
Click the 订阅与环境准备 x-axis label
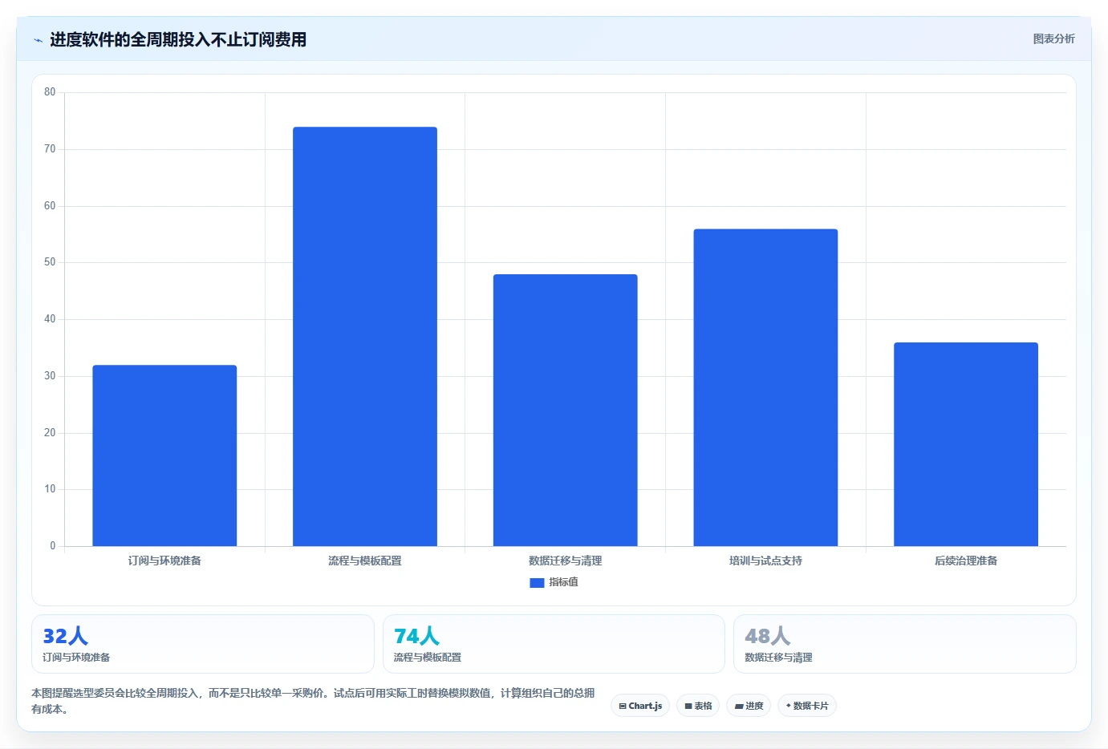pyautogui.click(x=164, y=561)
